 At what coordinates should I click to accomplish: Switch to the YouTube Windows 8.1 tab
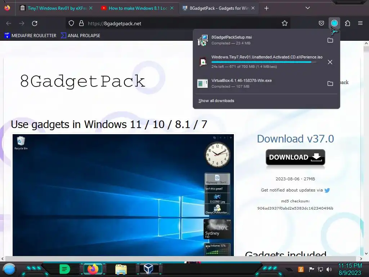138,8
